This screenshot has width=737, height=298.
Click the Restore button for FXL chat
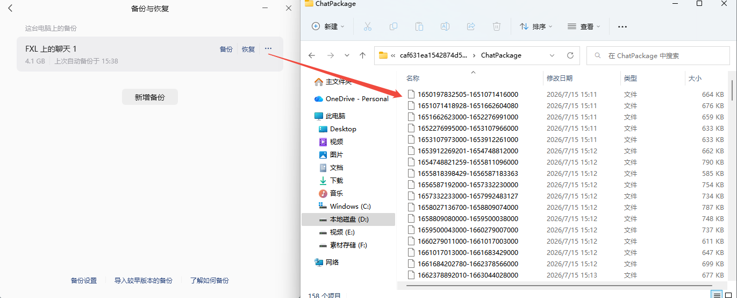(x=248, y=49)
